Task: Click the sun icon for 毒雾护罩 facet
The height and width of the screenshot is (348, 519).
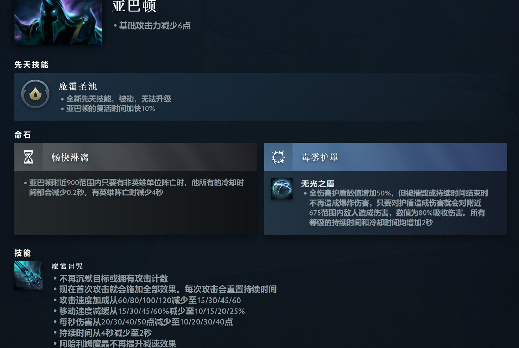Action: click(279, 157)
